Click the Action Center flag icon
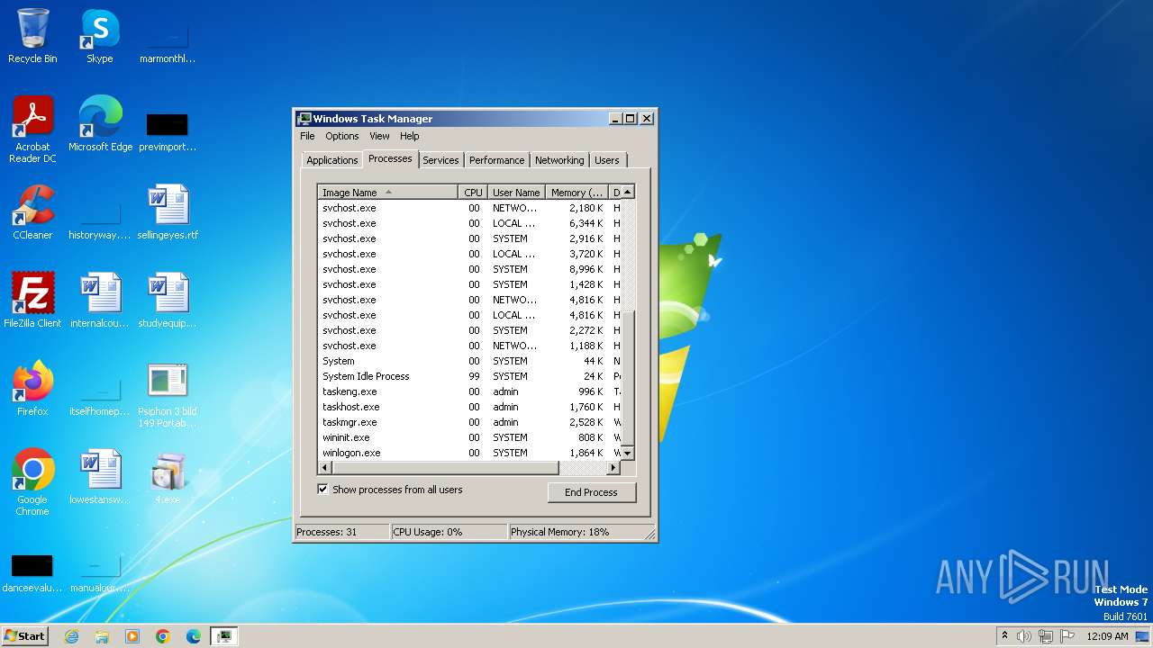Image resolution: width=1153 pixels, height=648 pixels. point(1067,636)
